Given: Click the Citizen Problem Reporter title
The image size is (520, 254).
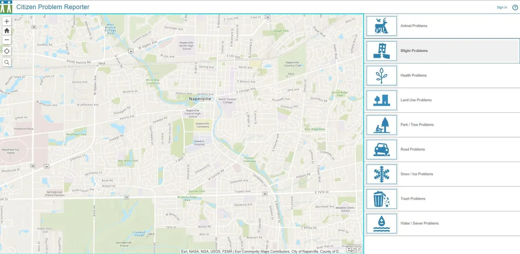Looking at the screenshot, I should coord(53,7).
